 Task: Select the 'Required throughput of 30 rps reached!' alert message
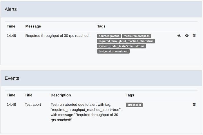pyautogui.click(x=57, y=36)
